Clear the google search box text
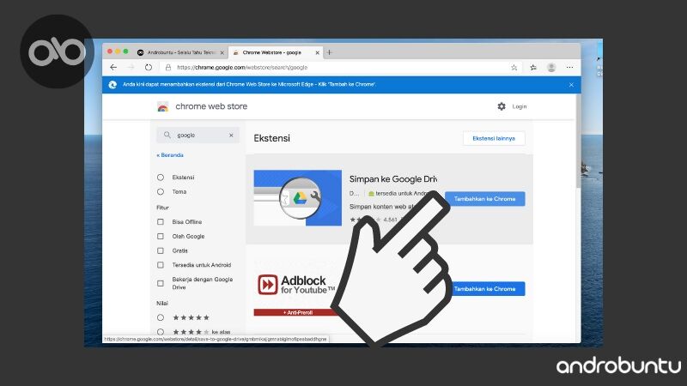Image resolution: width=687 pixels, height=386 pixels. [x=231, y=136]
